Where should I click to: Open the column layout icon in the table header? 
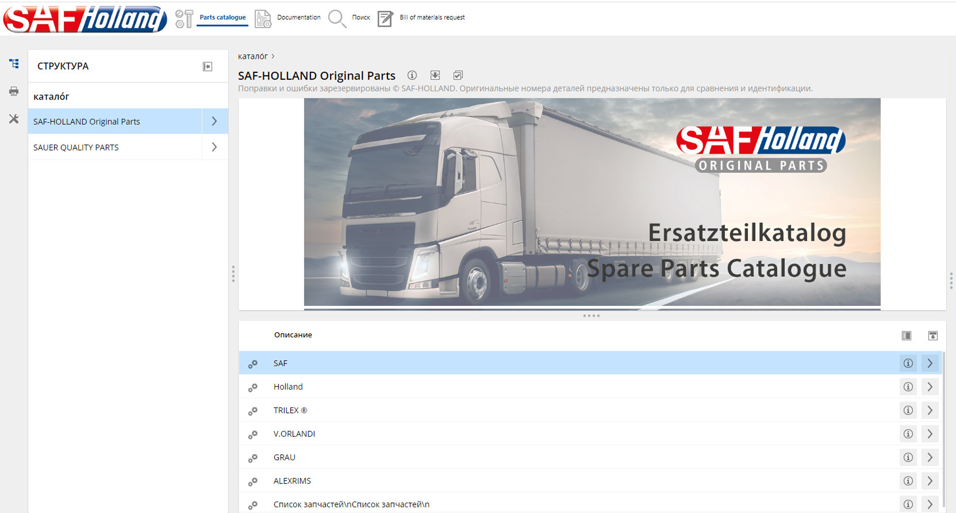coord(906,335)
